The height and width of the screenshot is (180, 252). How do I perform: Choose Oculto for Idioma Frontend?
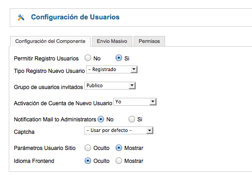(x=88, y=161)
